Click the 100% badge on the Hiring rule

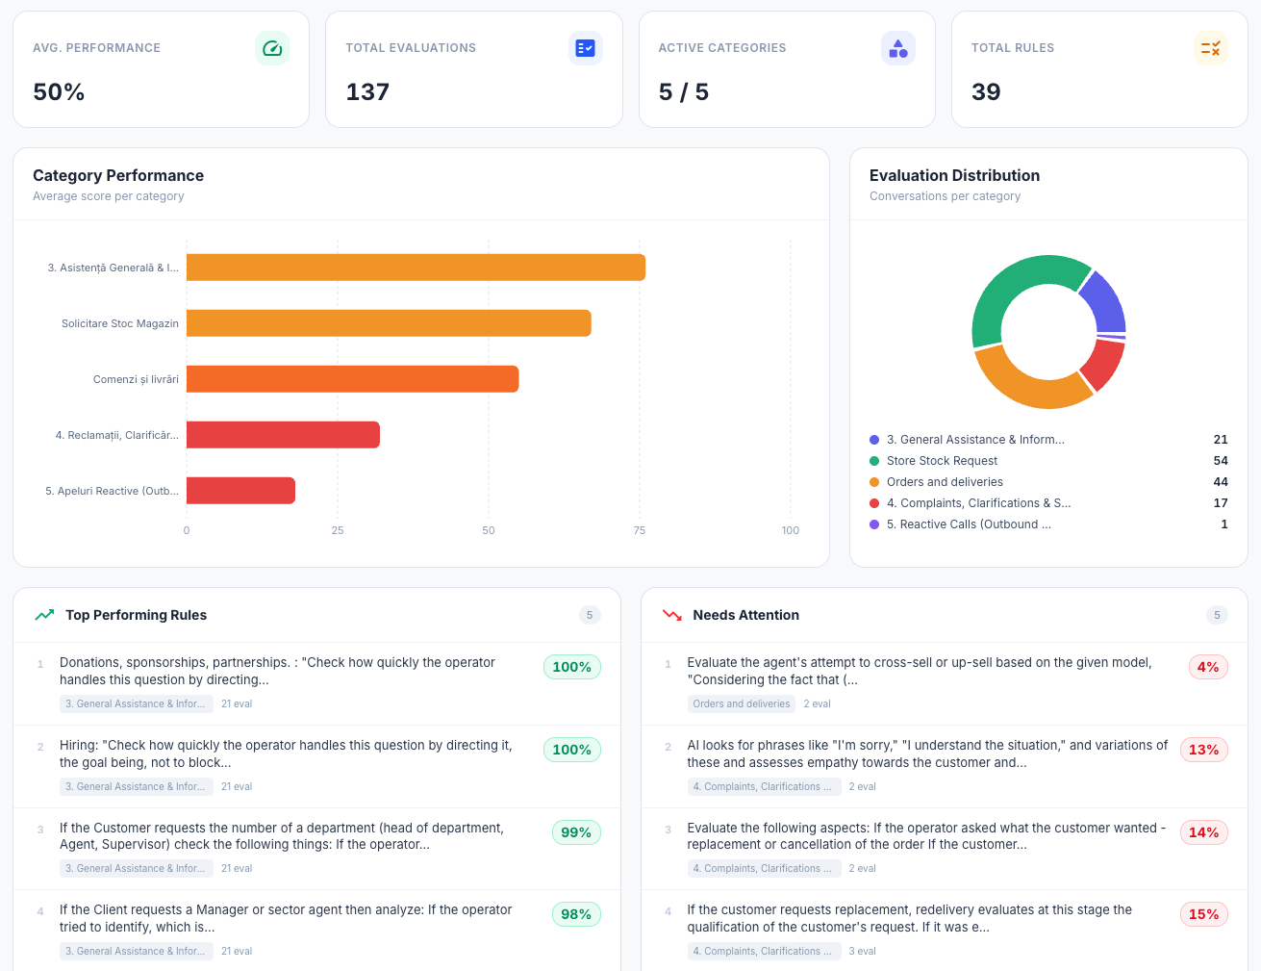tap(571, 750)
